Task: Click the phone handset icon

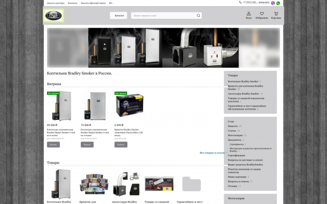Action: click(x=240, y=3)
